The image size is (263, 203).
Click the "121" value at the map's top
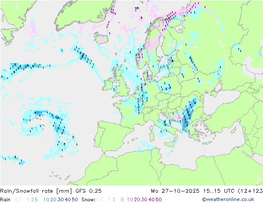click(x=136, y=8)
